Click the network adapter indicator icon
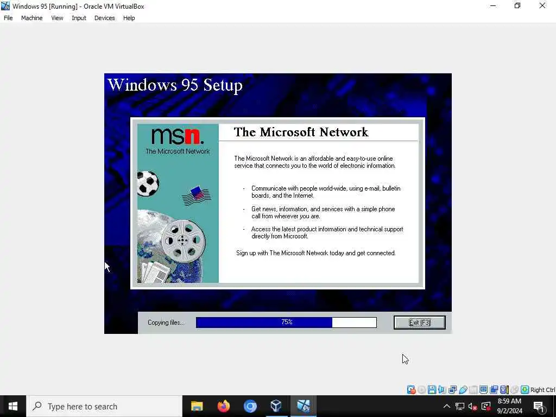 click(x=452, y=390)
